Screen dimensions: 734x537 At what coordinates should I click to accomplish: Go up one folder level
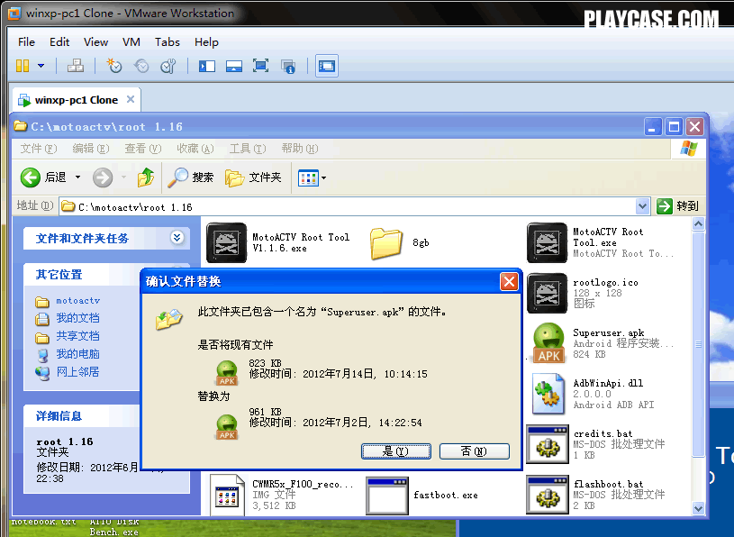[x=146, y=177]
